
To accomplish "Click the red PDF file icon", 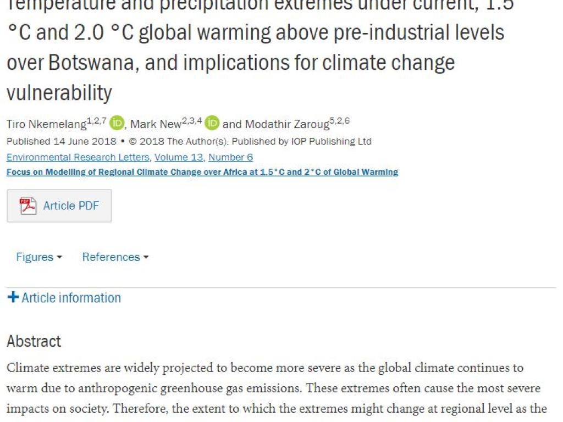I will (27, 206).
